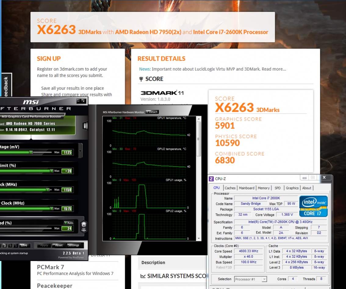Click the fan speed User Define gear
346x289 pixels.
(x=84, y=227)
